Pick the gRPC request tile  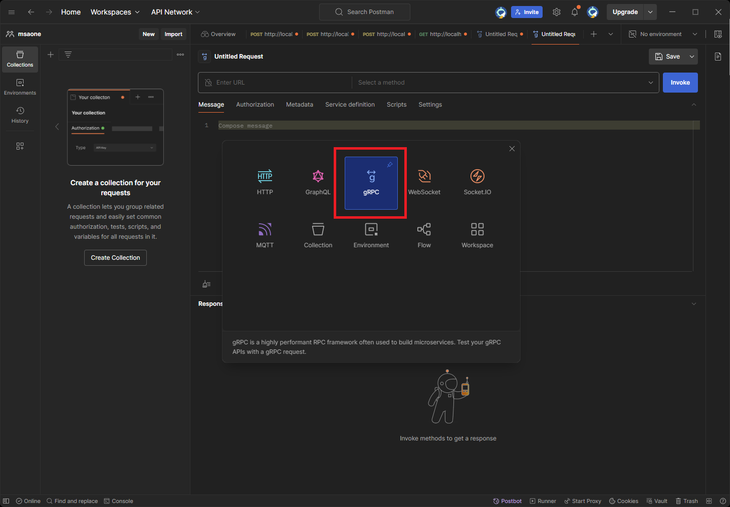371,183
